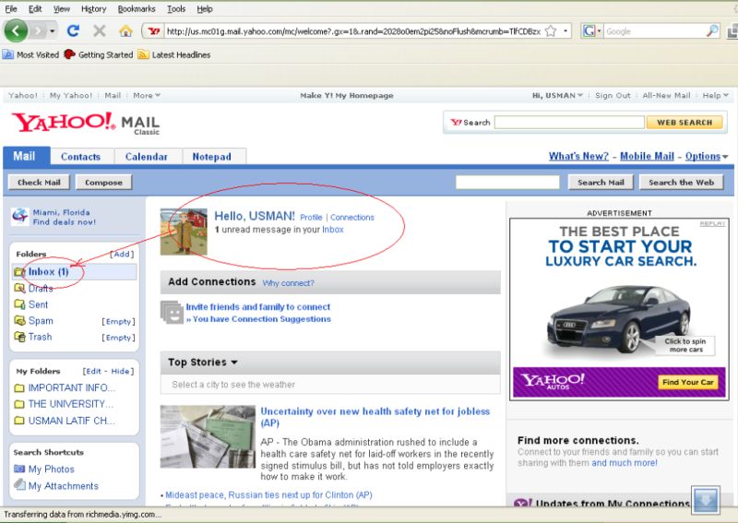This screenshot has height=523, width=738.
Task: Switch to the Calendar tab
Action: (147, 157)
